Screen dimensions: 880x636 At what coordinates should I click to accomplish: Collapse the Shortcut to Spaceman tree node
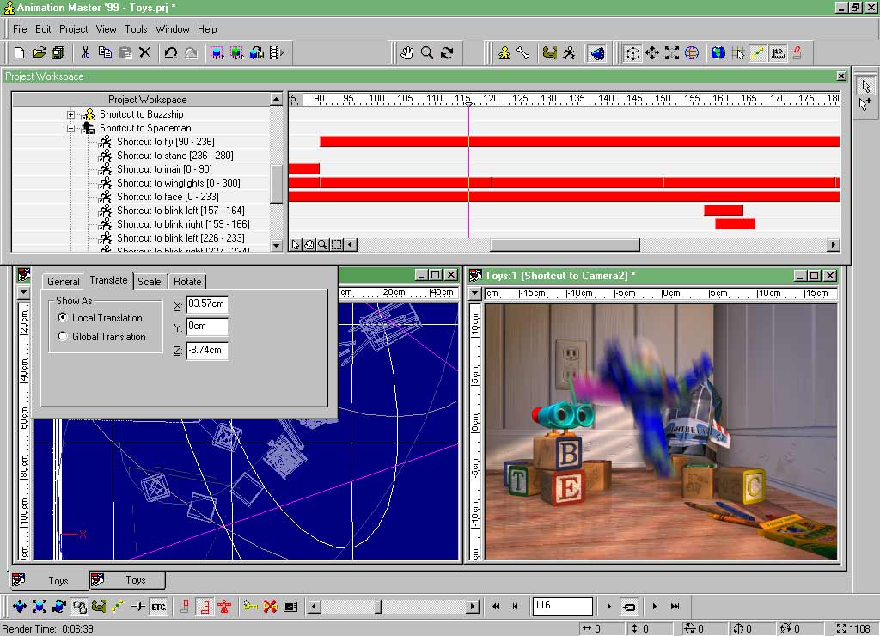pos(71,128)
